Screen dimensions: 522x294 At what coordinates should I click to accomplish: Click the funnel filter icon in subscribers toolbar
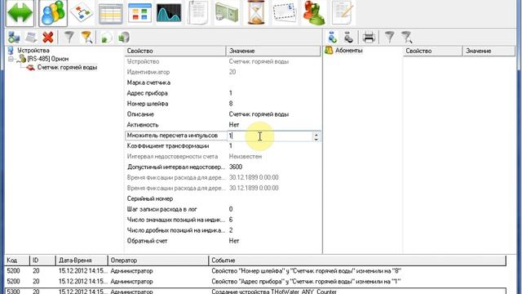389,37
